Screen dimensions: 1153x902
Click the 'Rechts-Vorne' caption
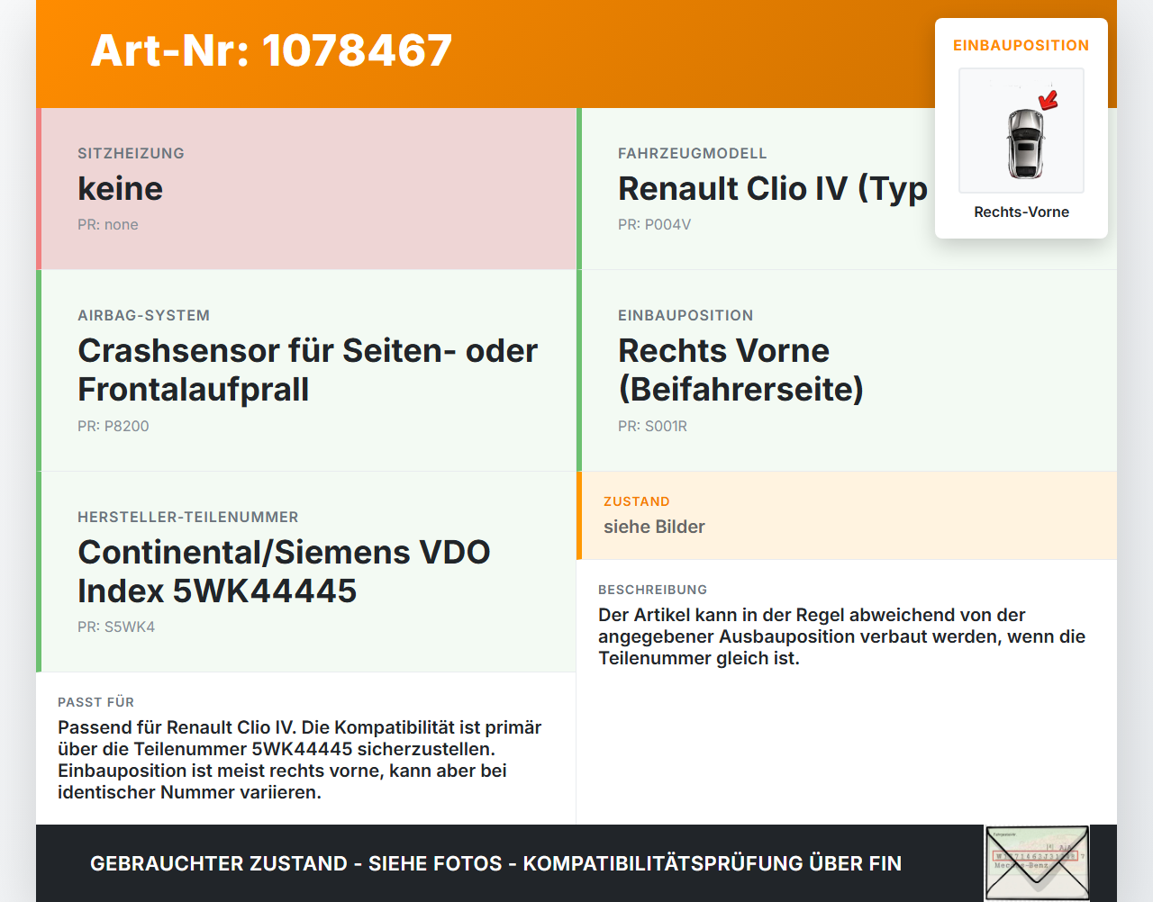coord(1021,212)
